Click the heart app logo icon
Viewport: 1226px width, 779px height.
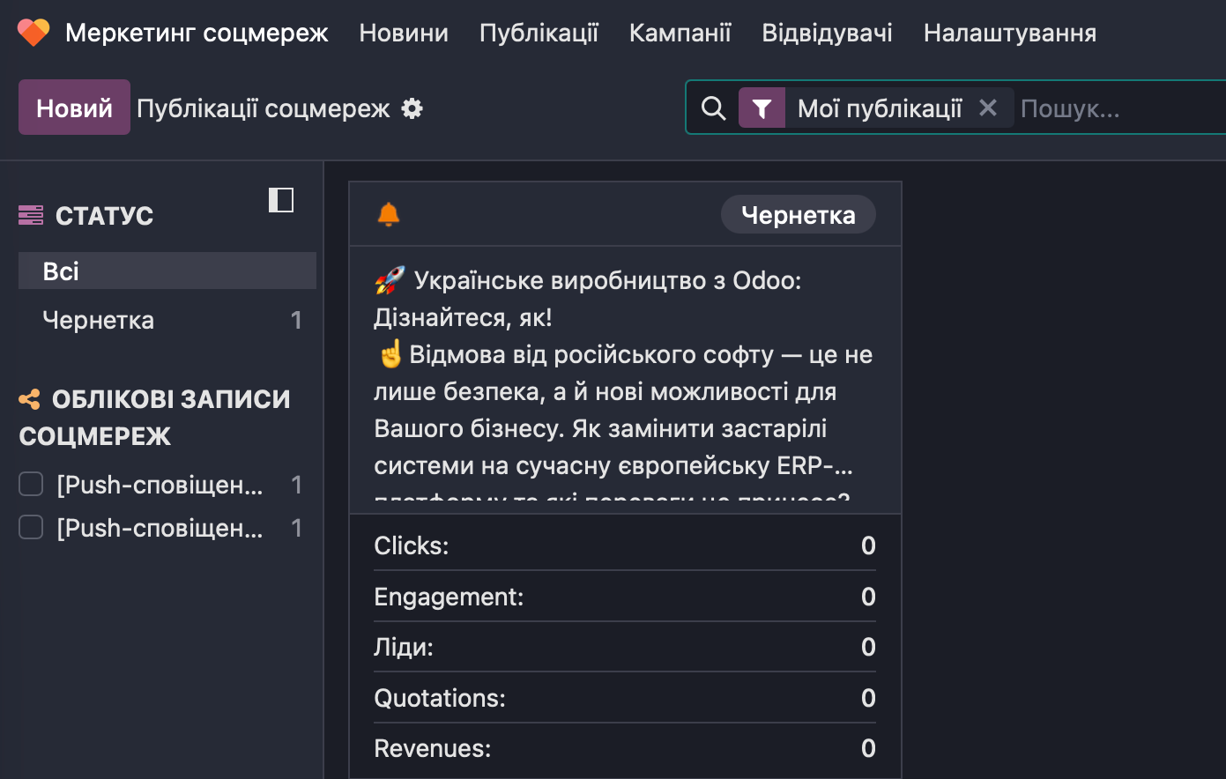coord(33,33)
